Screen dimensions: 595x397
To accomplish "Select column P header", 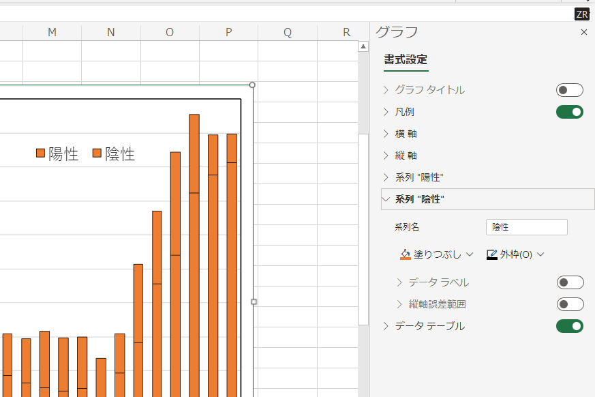I will 228,32.
